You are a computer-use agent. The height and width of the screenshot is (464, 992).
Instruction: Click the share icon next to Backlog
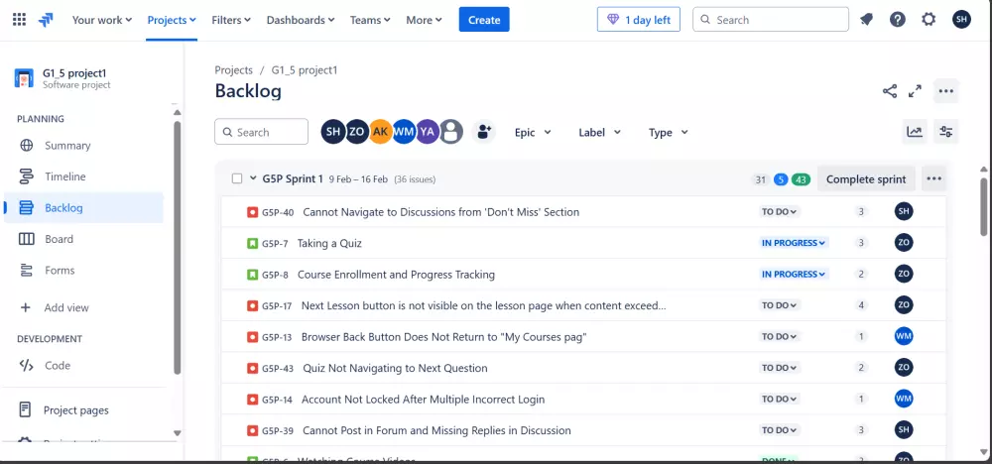click(x=890, y=91)
